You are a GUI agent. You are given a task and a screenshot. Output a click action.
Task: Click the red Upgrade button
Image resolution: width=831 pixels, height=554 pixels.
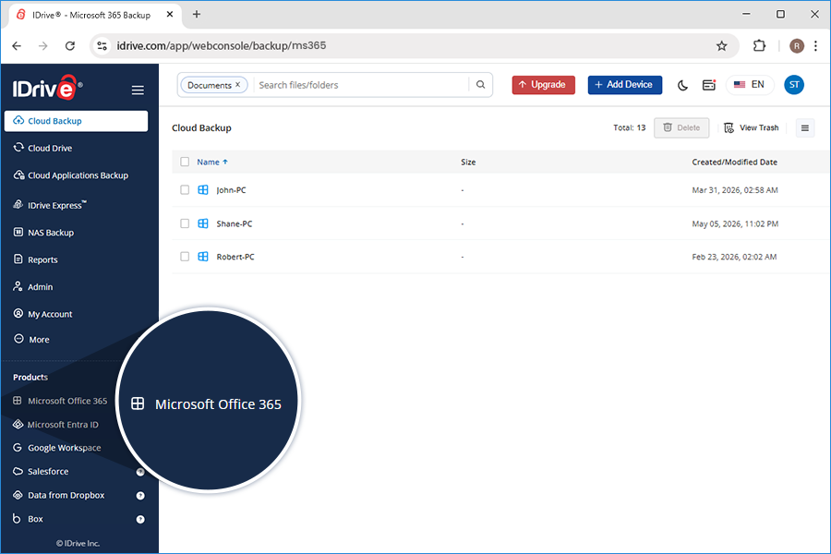[543, 85]
